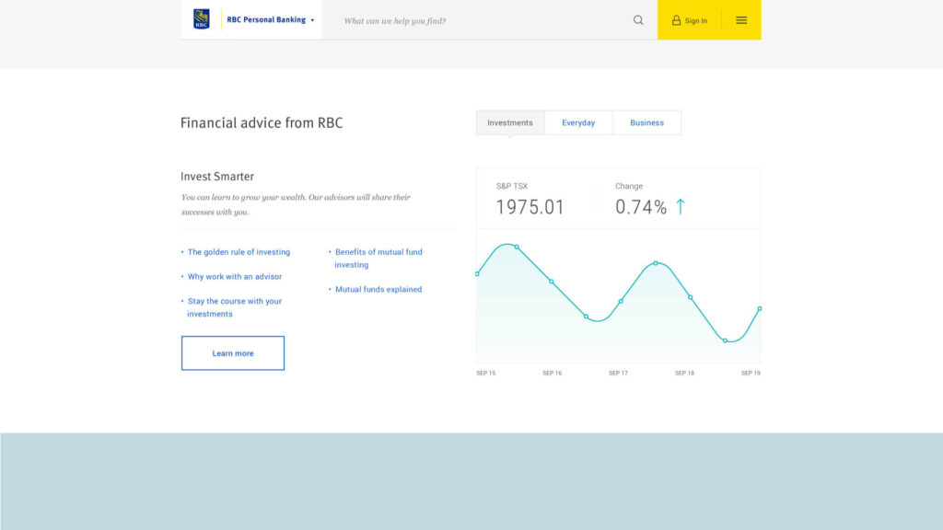Click the search magnifier icon
943x530 pixels.
[638, 20]
